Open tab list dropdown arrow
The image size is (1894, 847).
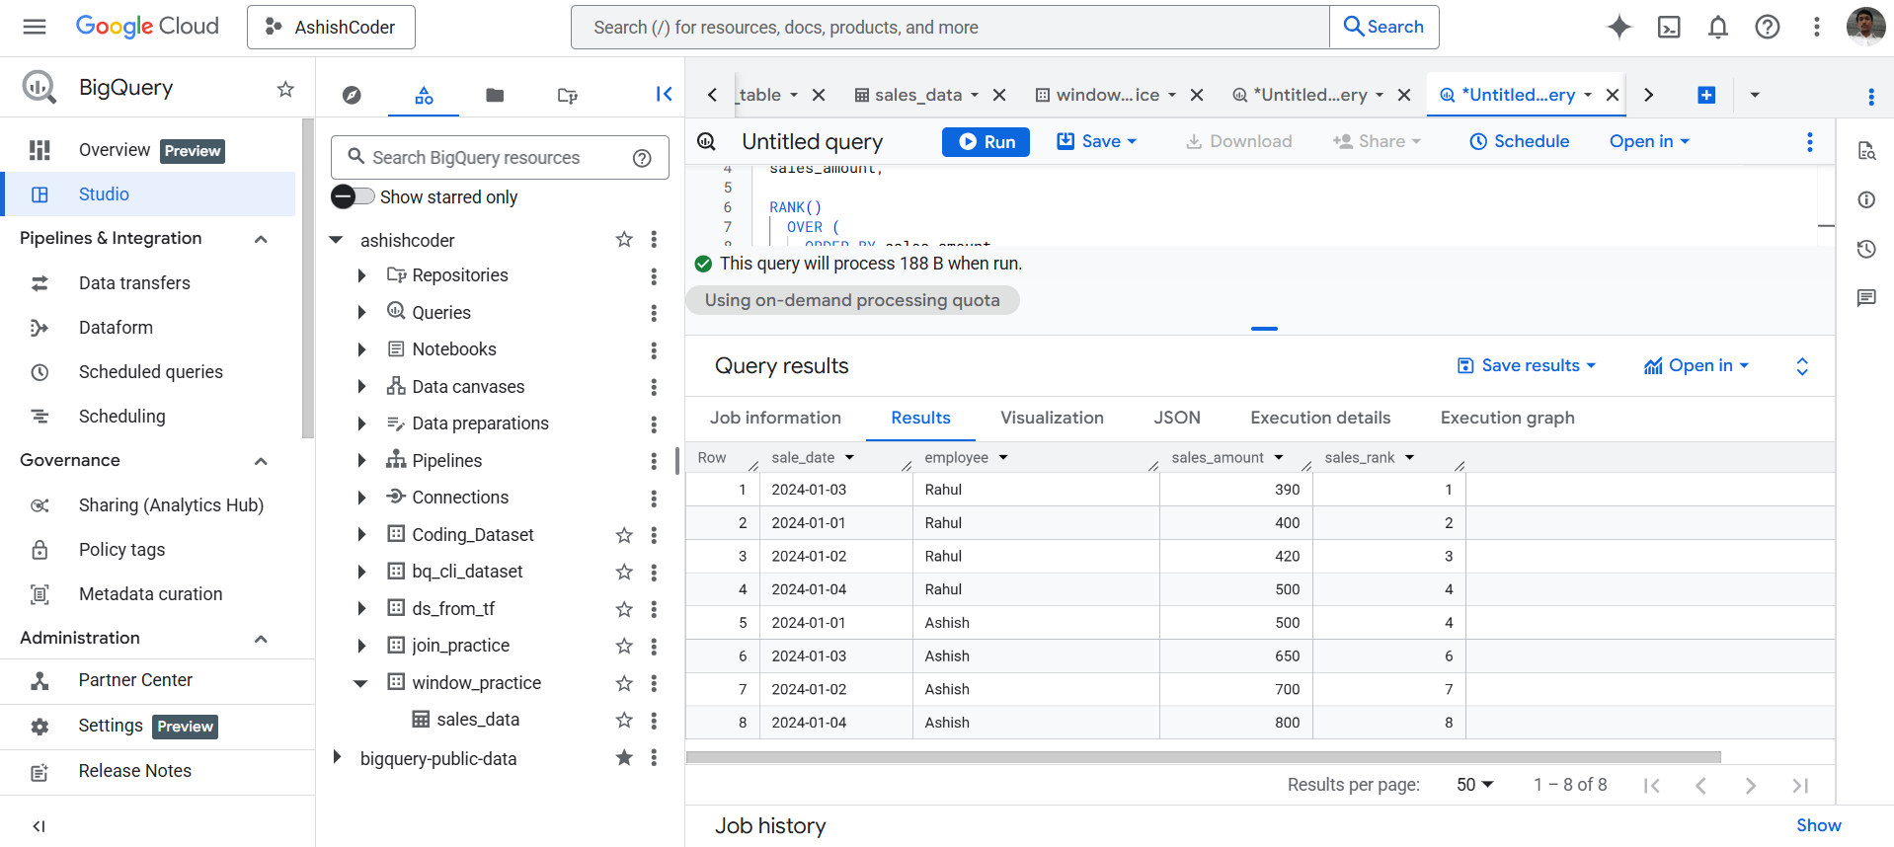[1755, 95]
